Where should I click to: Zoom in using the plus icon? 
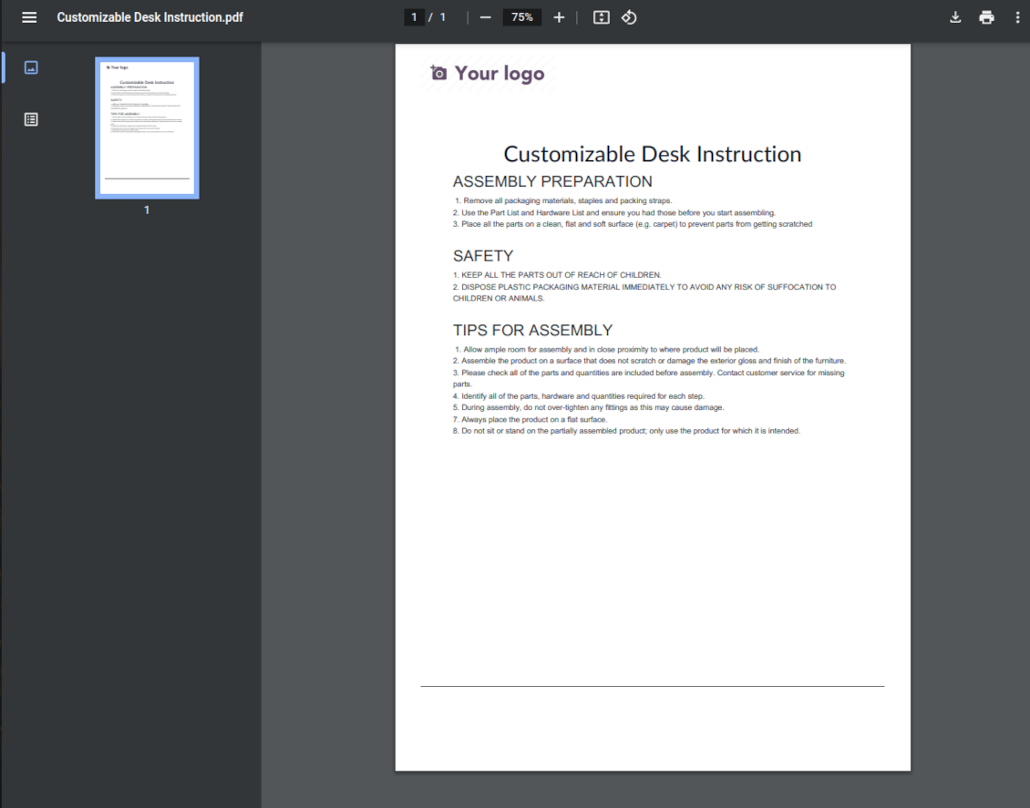(559, 17)
